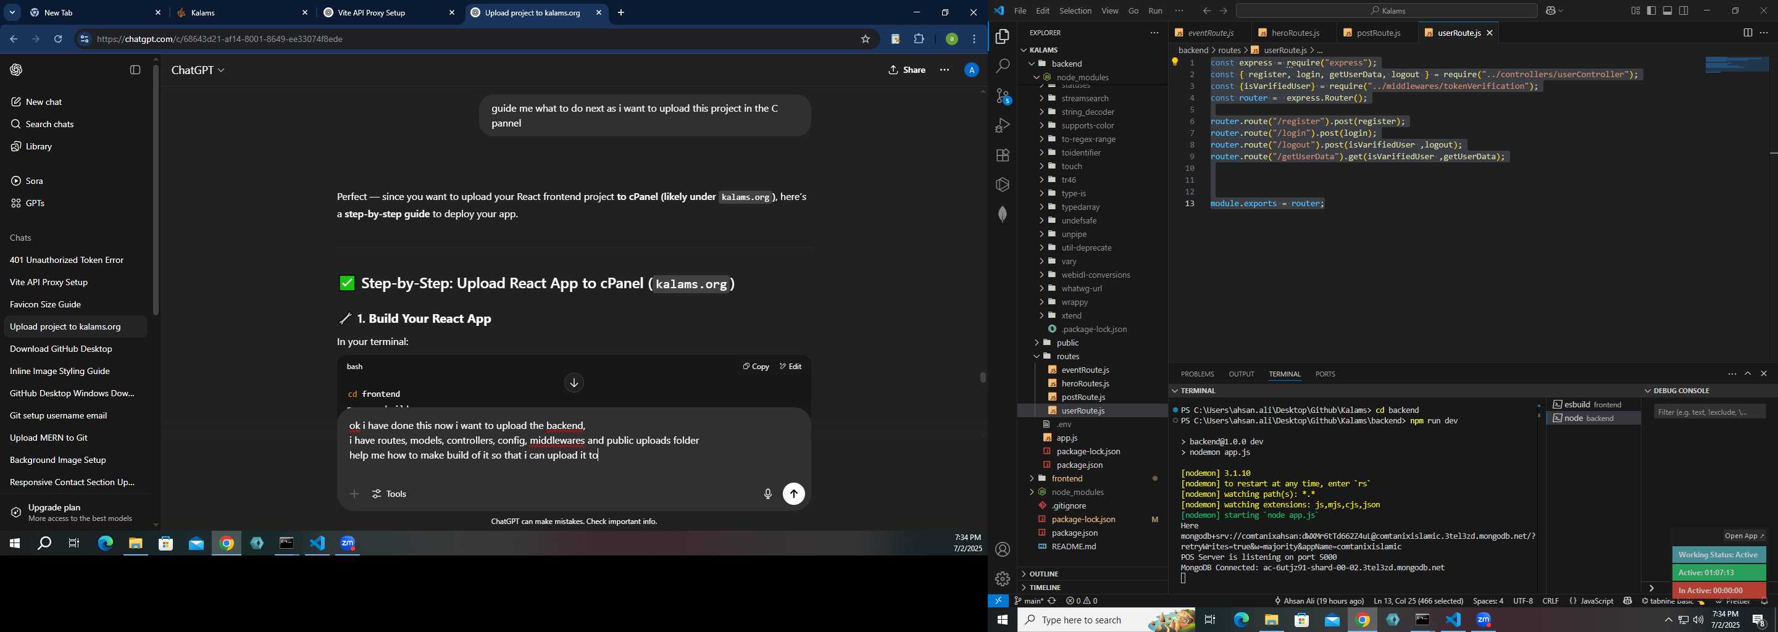Open Manage gear icon in VS Code
The image size is (1778, 632).
[1002, 579]
